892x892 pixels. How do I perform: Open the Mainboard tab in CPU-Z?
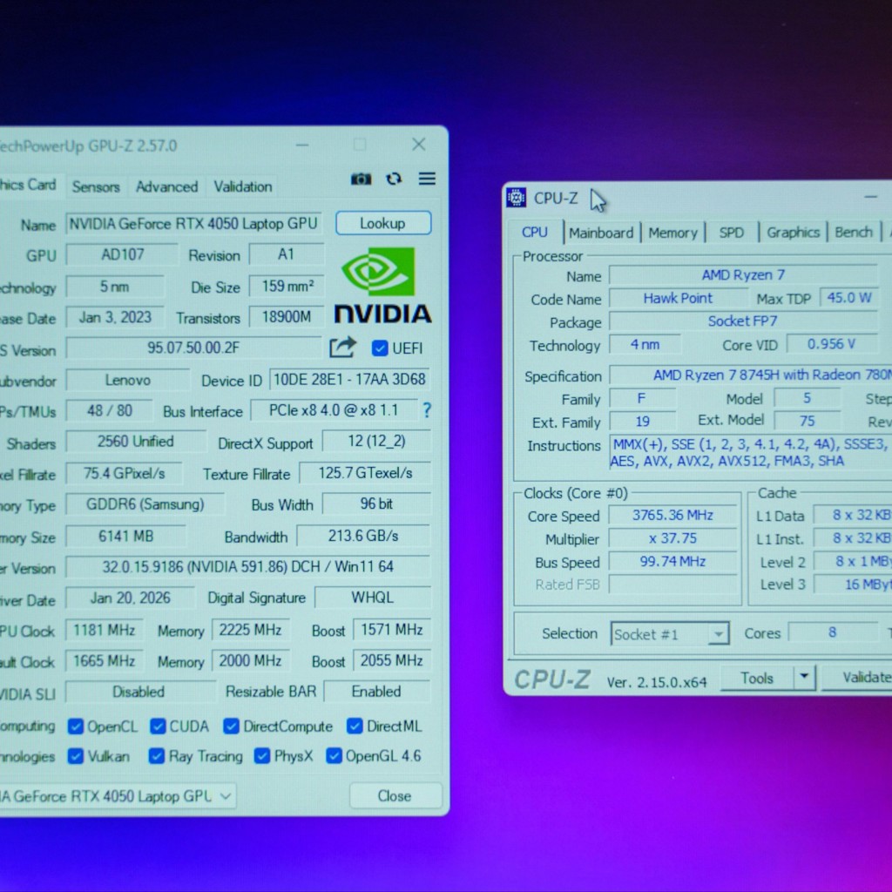[x=601, y=233]
